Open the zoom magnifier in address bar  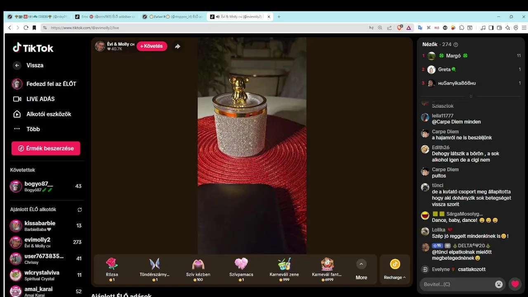380,28
